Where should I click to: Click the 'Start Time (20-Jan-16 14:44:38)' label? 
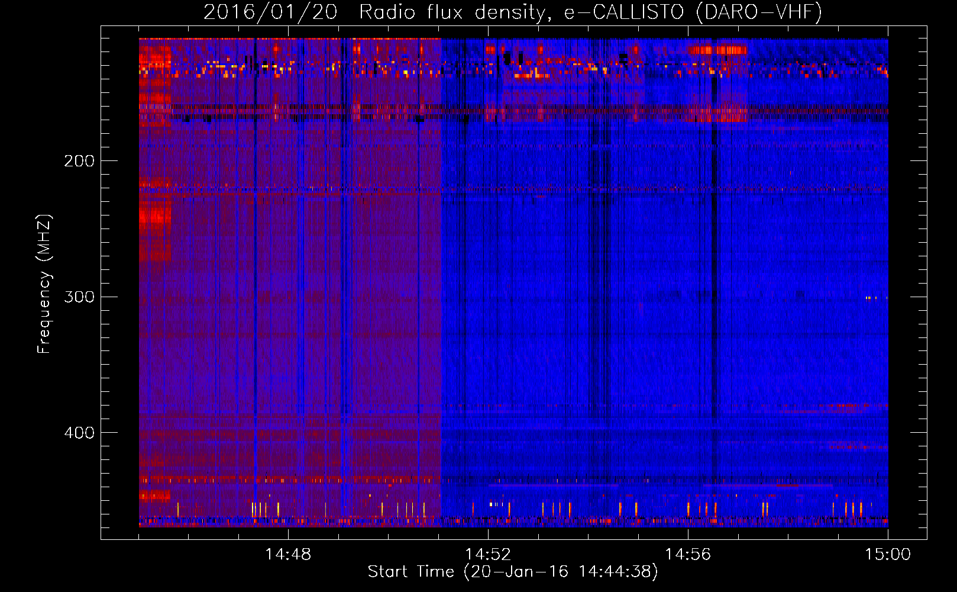[513, 572]
